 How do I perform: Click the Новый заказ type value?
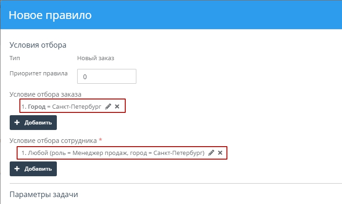pyautogui.click(x=95, y=58)
